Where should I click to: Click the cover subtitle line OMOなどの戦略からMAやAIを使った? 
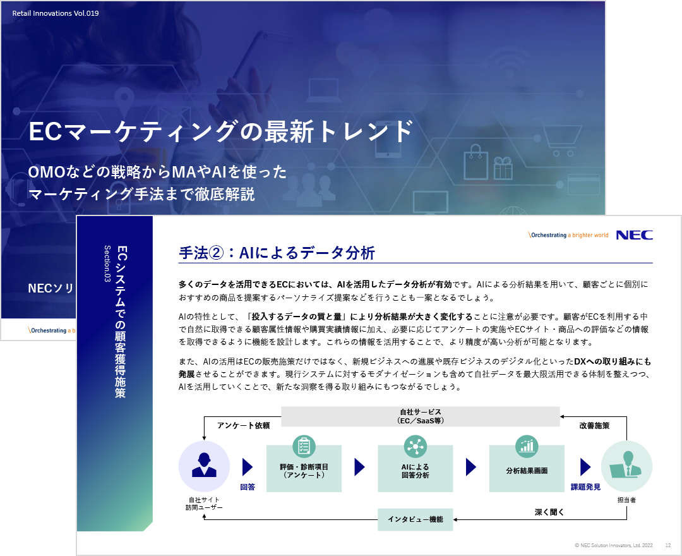157,172
